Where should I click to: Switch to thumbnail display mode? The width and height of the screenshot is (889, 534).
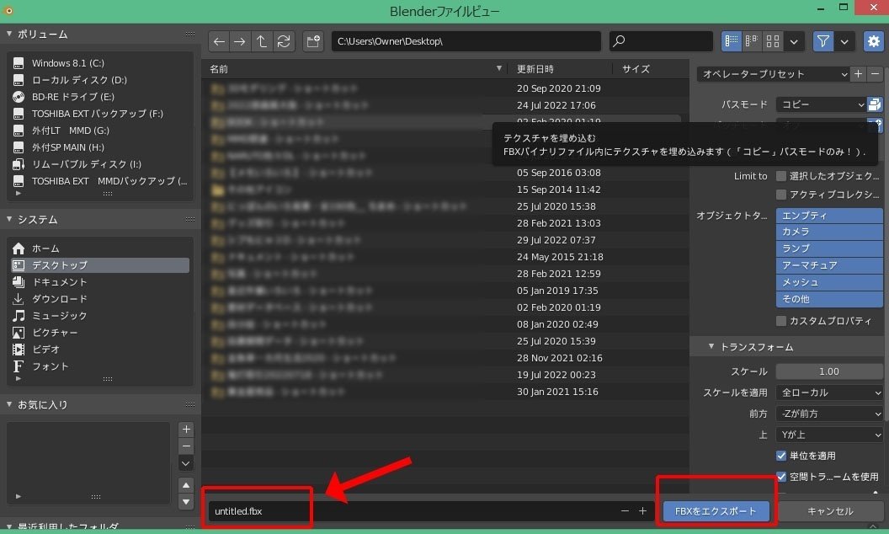click(772, 41)
